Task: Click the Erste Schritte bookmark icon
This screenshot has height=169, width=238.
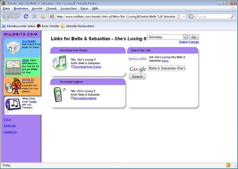Action: (39, 26)
